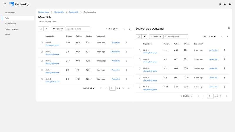Viewport: 235px width, 132px height.
Task: Open kebab menu for Node 4 in drawer table
Action: (x=224, y=78)
